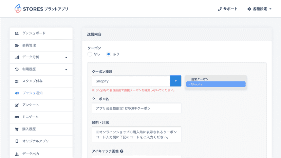Open スタンプ付与 in the sidebar
Viewport: 281px width, 158px height.
(x=41, y=81)
